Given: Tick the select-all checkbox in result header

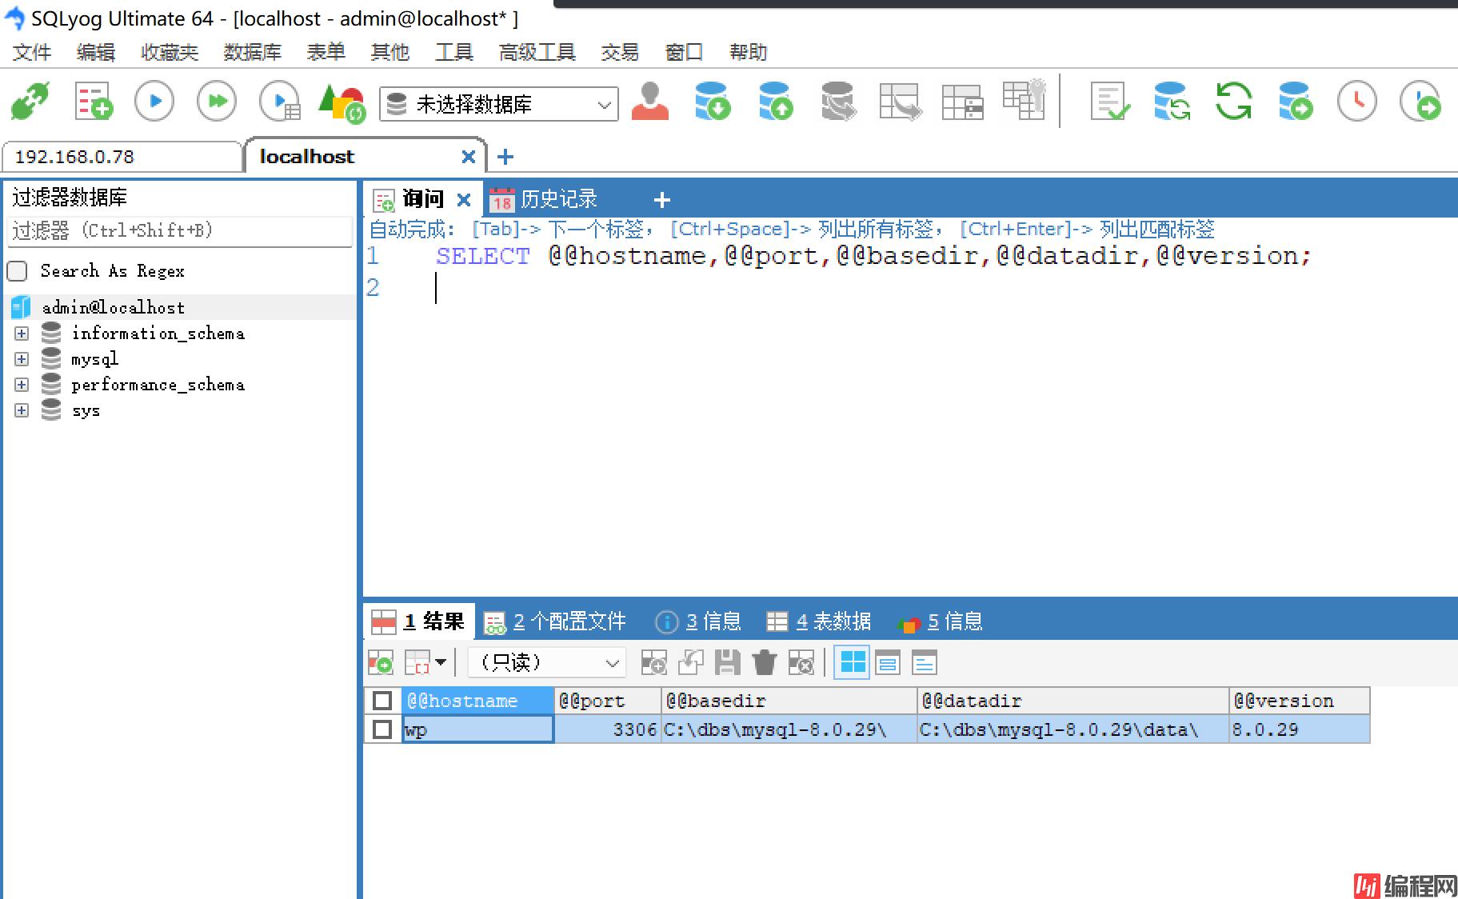Looking at the screenshot, I should 382,701.
